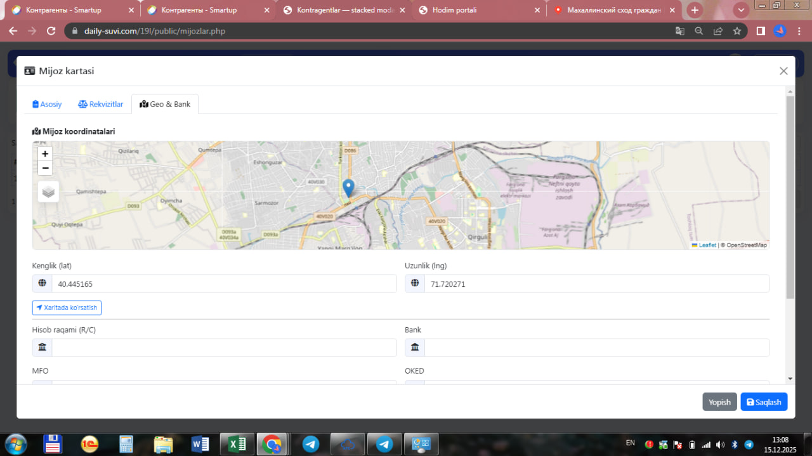Open the Leaflet attribution link

(707, 245)
